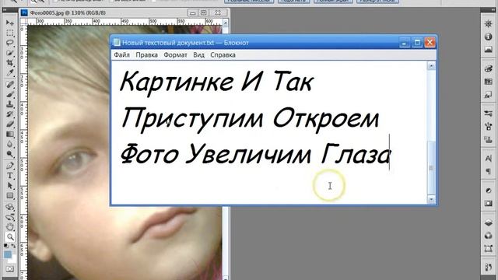Select the Healing Brush tool
498x280 pixels.
point(10,84)
